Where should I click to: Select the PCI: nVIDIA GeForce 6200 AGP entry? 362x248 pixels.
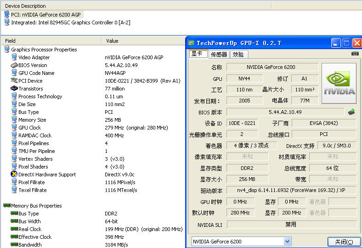coord(46,15)
